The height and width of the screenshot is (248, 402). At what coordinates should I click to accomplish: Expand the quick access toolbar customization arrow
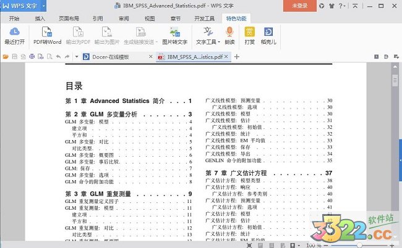pyautogui.click(x=77, y=57)
